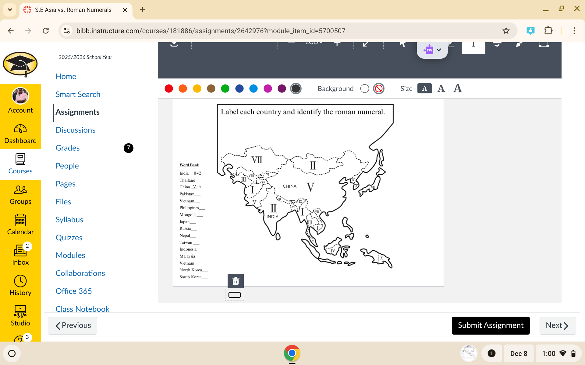Image resolution: width=585 pixels, height=365 pixels.
Task: Delete the selected annotation with trash icon
Action: click(235, 280)
